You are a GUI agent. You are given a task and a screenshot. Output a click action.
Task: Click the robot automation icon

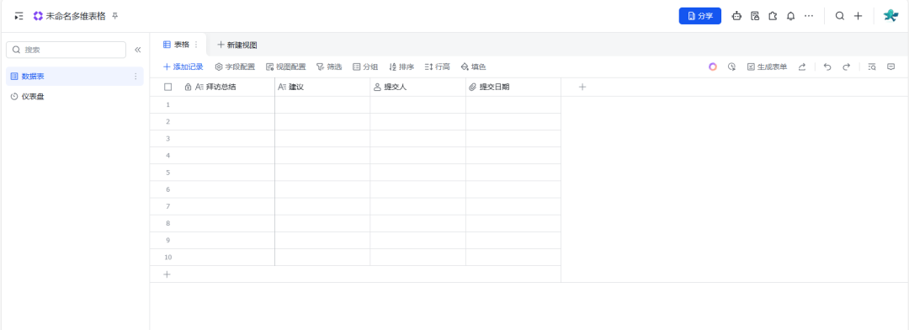(x=736, y=16)
